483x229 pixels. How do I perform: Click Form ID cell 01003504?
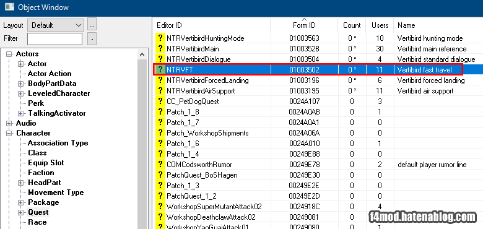click(304, 59)
